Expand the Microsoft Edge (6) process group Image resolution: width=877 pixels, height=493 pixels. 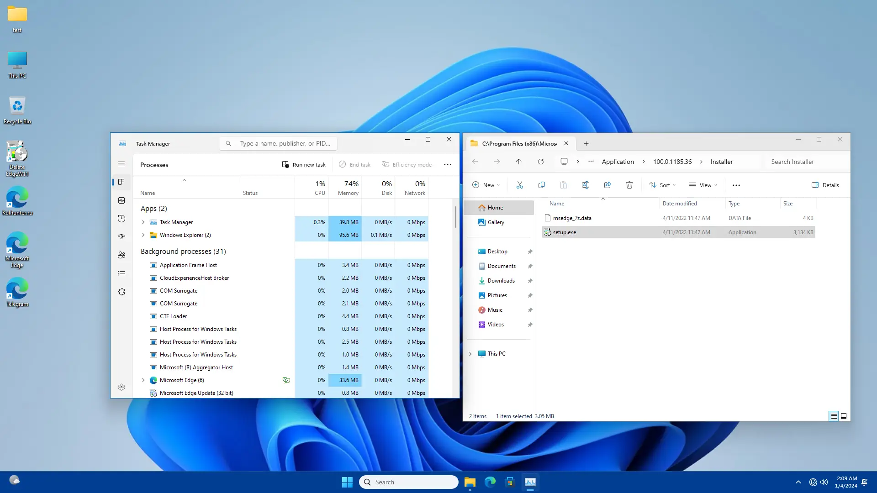143,380
